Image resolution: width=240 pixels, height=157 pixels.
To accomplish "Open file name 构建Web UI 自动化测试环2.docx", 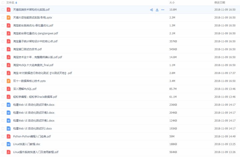I will click(x=32, y=129).
